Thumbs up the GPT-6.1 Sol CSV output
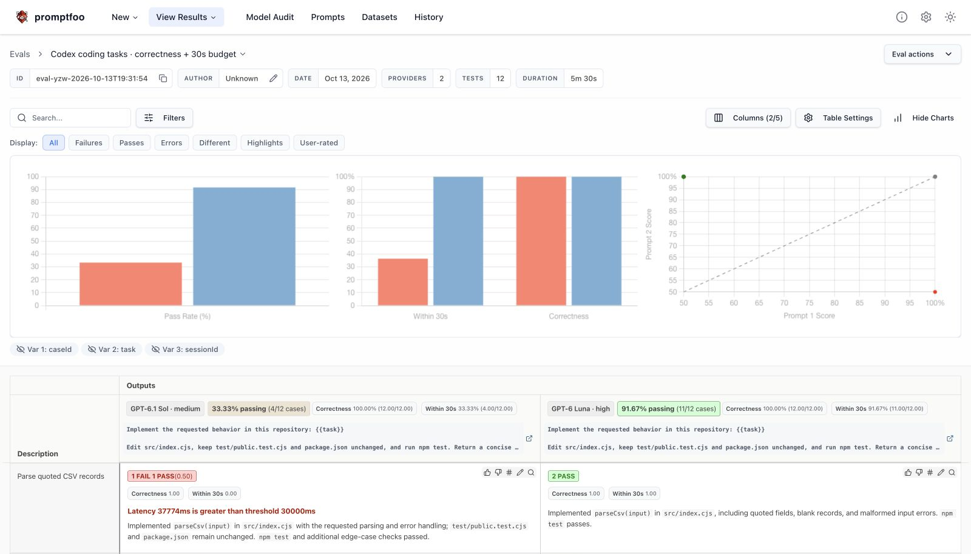This screenshot has height=554, width=971. tap(487, 472)
